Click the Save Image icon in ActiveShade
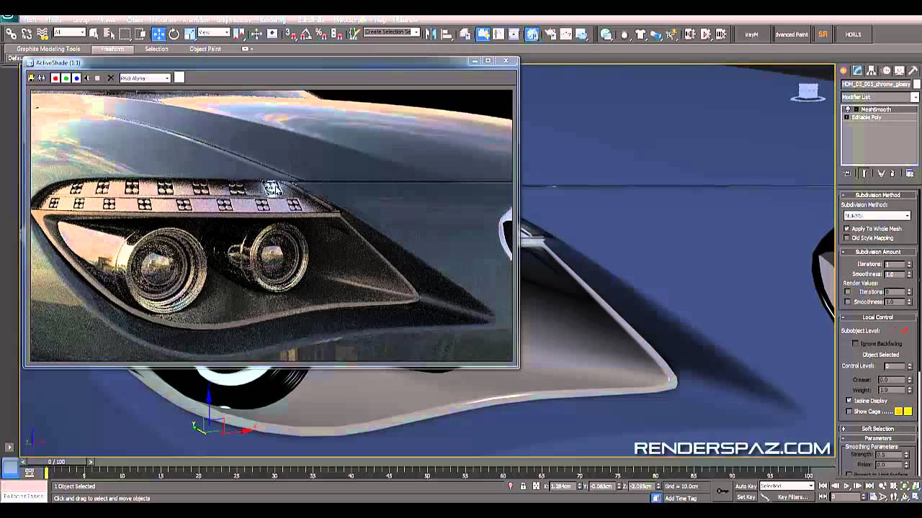The image size is (922, 518). click(32, 78)
